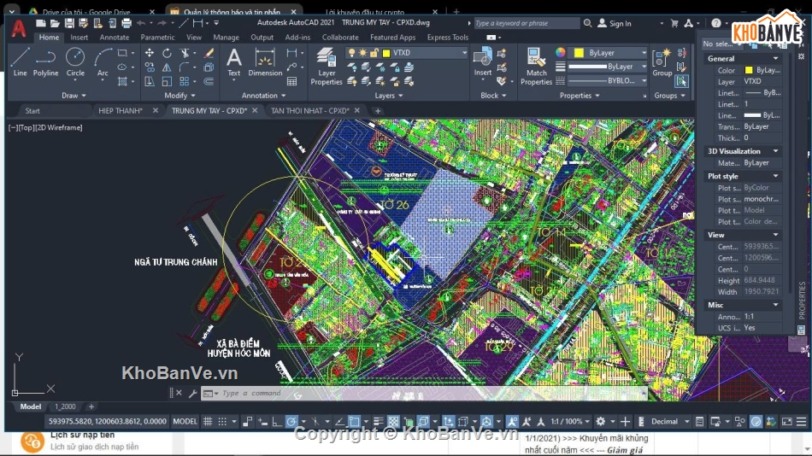Click the Array tool icon

pyautogui.click(x=184, y=81)
